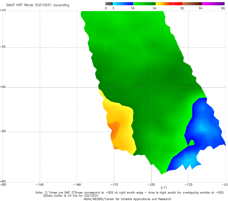
Task: Click the brown segment of the color bar
Action: (192, 4)
